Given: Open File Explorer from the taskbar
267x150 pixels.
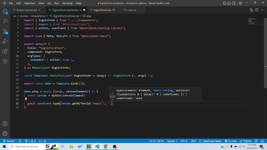Looking at the screenshot, I should tap(71, 147).
